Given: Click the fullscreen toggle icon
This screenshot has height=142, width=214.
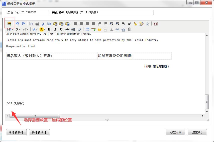Looking at the screenshot, I should pyautogui.click(x=156, y=24).
